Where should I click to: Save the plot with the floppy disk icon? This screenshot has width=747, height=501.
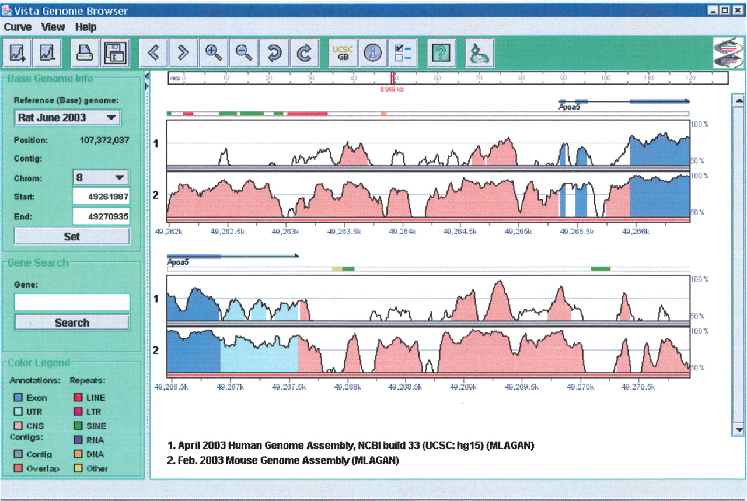point(115,53)
